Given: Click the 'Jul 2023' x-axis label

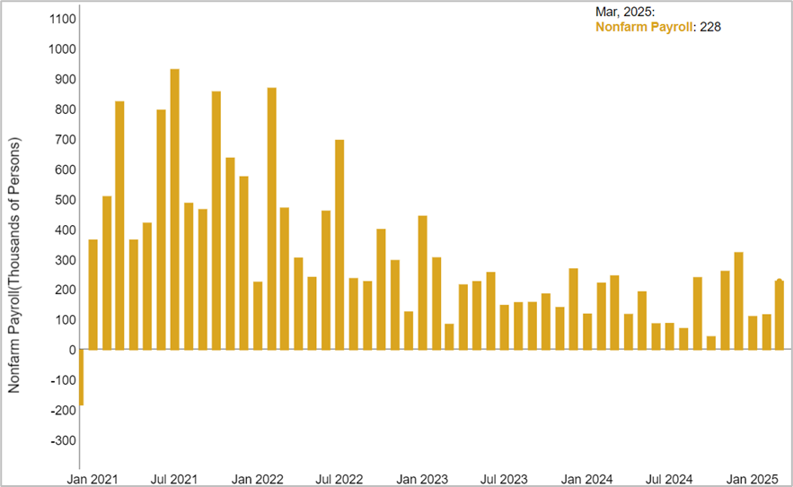Looking at the screenshot, I should [504, 479].
